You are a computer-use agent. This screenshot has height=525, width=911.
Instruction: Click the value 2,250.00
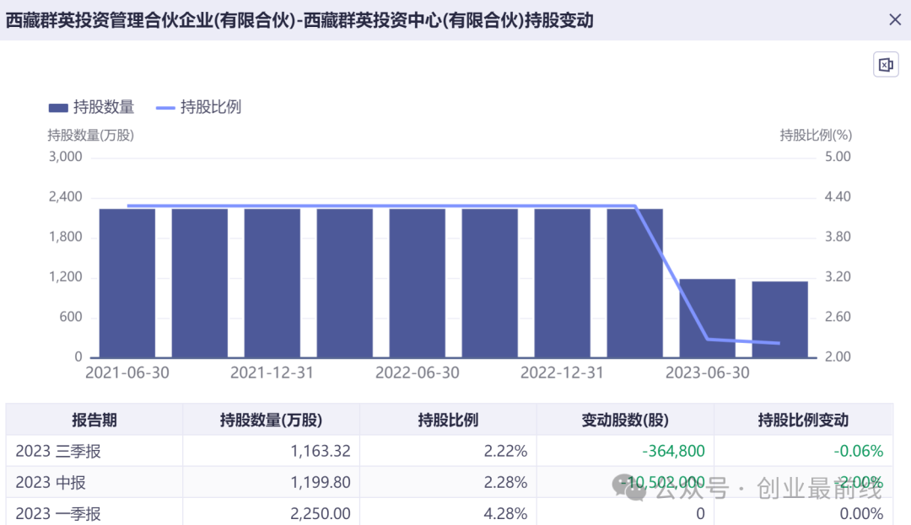[x=321, y=514]
